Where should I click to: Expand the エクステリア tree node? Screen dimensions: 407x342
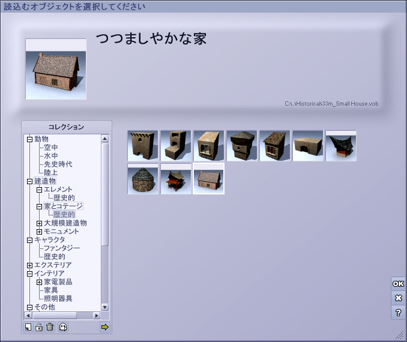(x=29, y=265)
